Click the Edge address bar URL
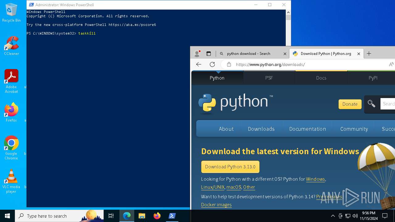395x222 pixels. pos(270,64)
